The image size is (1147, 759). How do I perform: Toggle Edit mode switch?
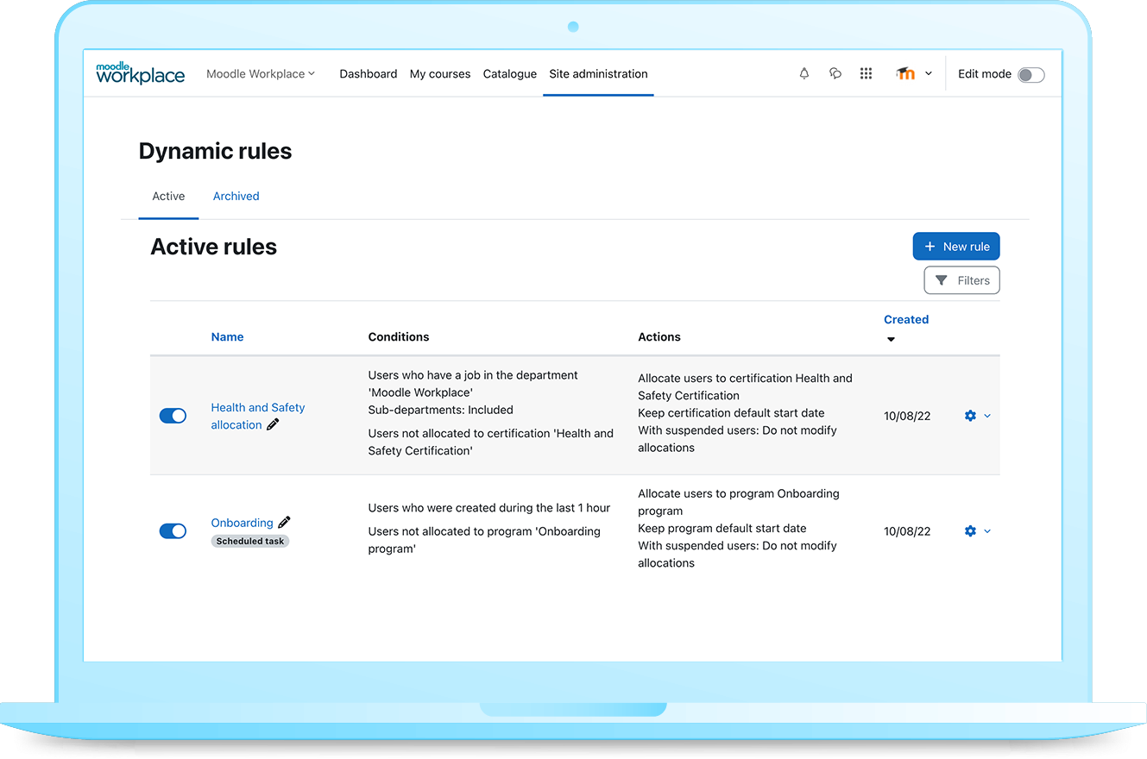pos(1030,75)
